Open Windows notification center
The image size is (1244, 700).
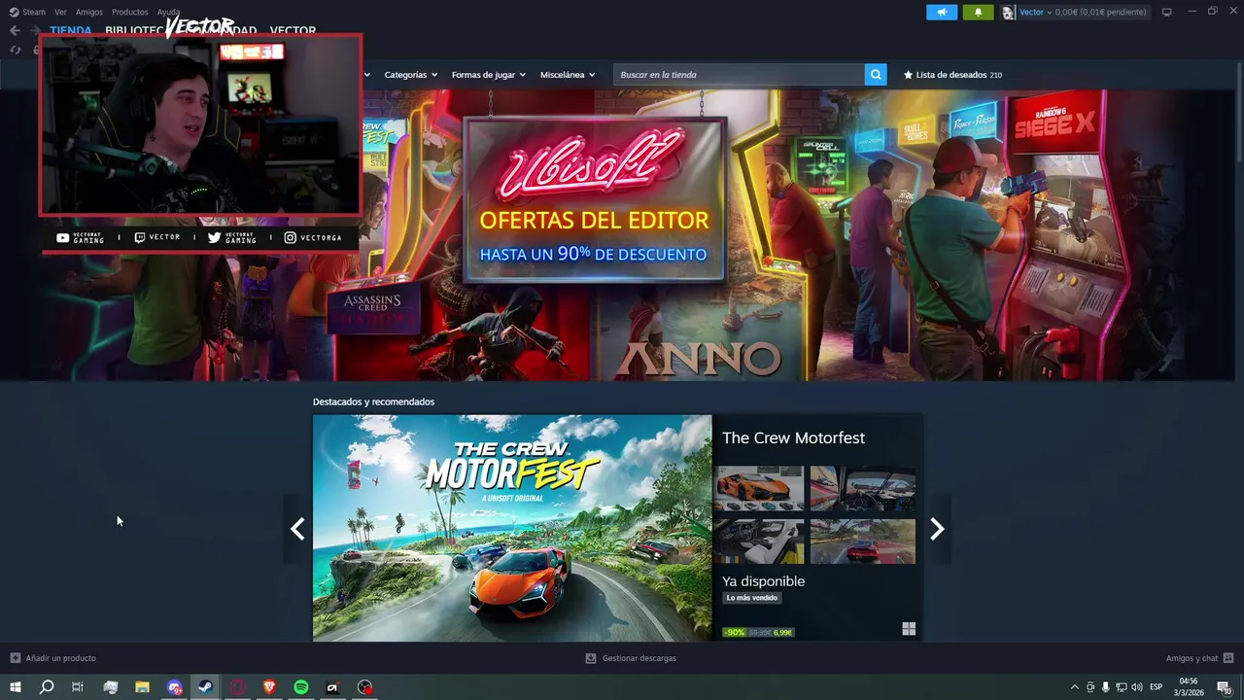[1225, 687]
